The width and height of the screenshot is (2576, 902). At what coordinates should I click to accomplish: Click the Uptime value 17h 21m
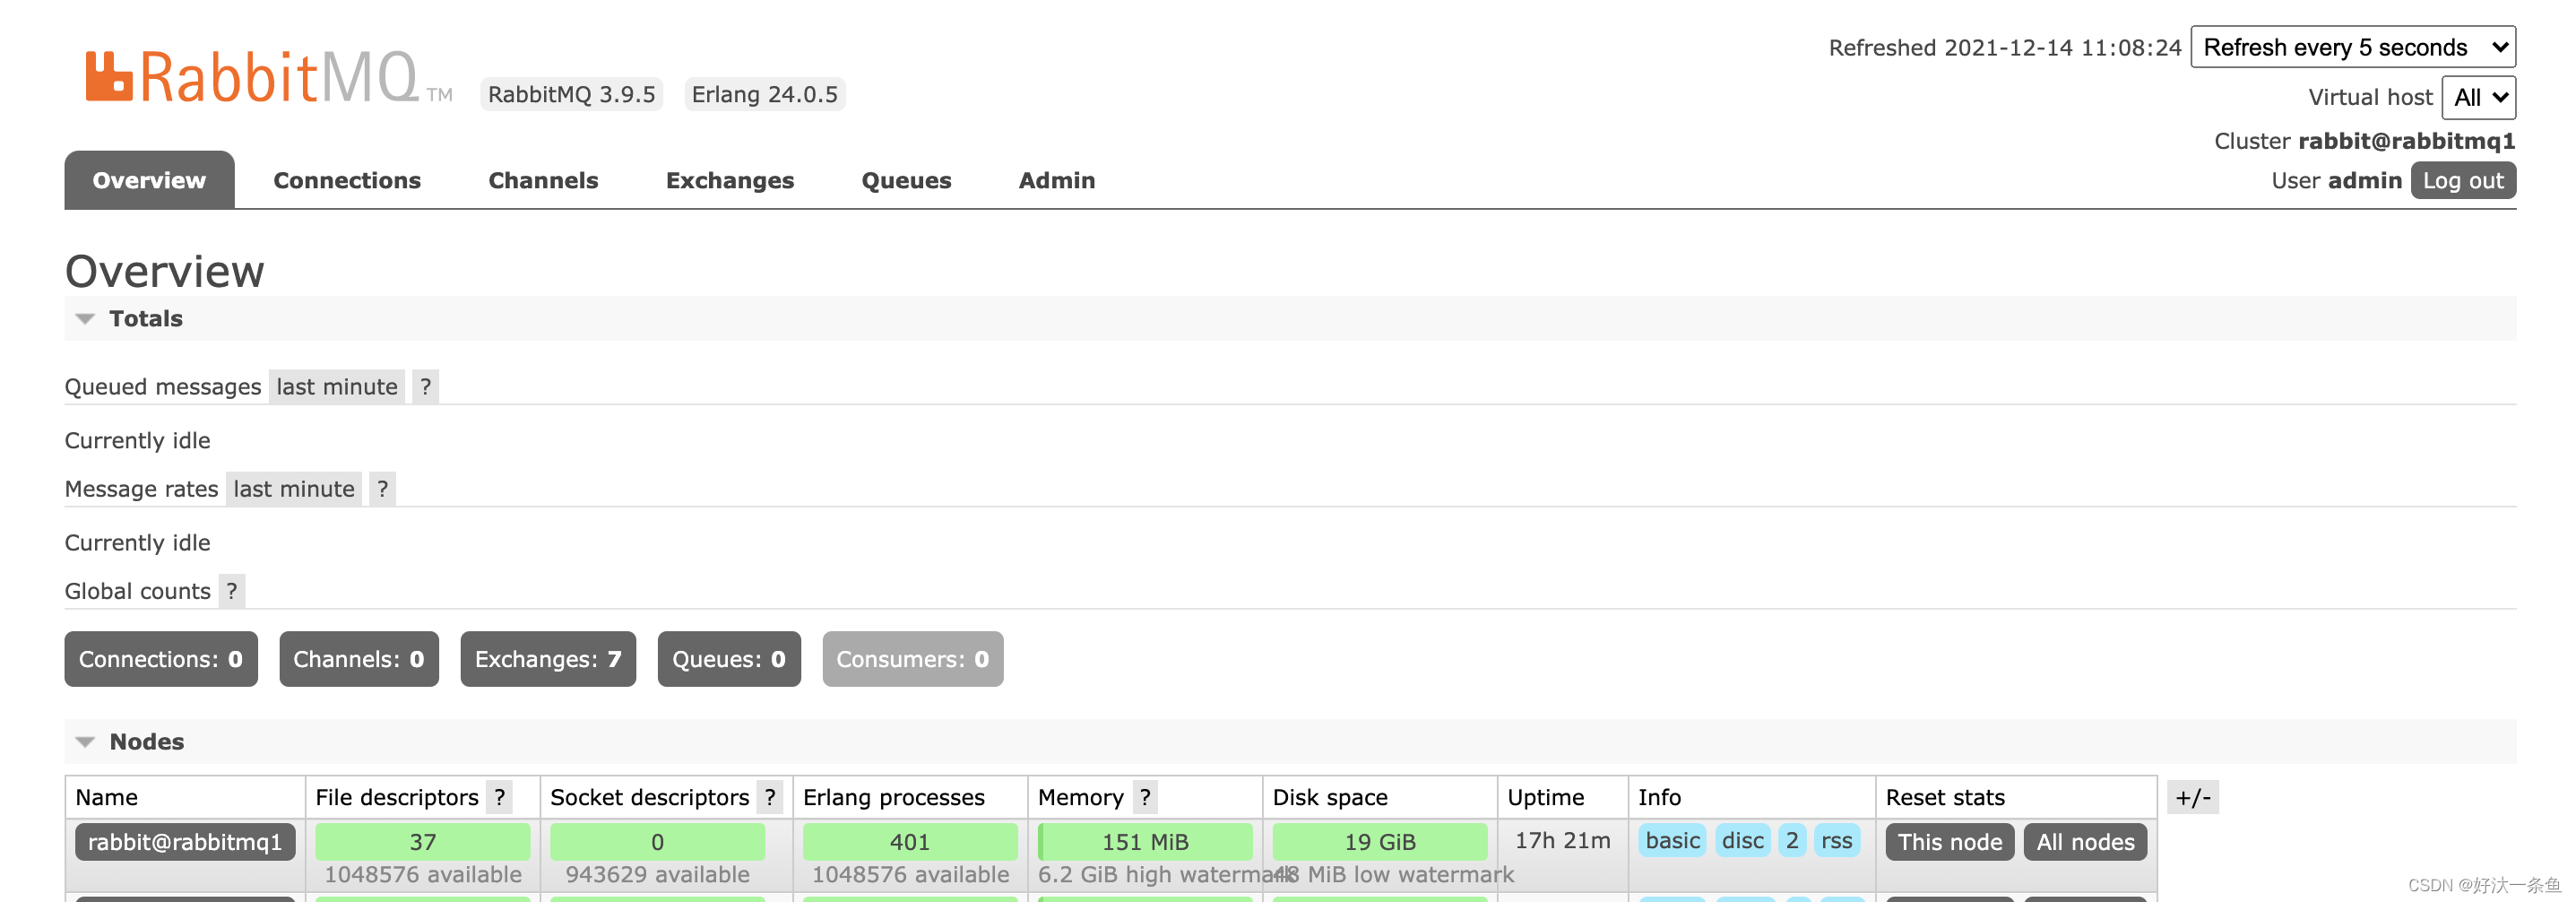coord(1563,840)
